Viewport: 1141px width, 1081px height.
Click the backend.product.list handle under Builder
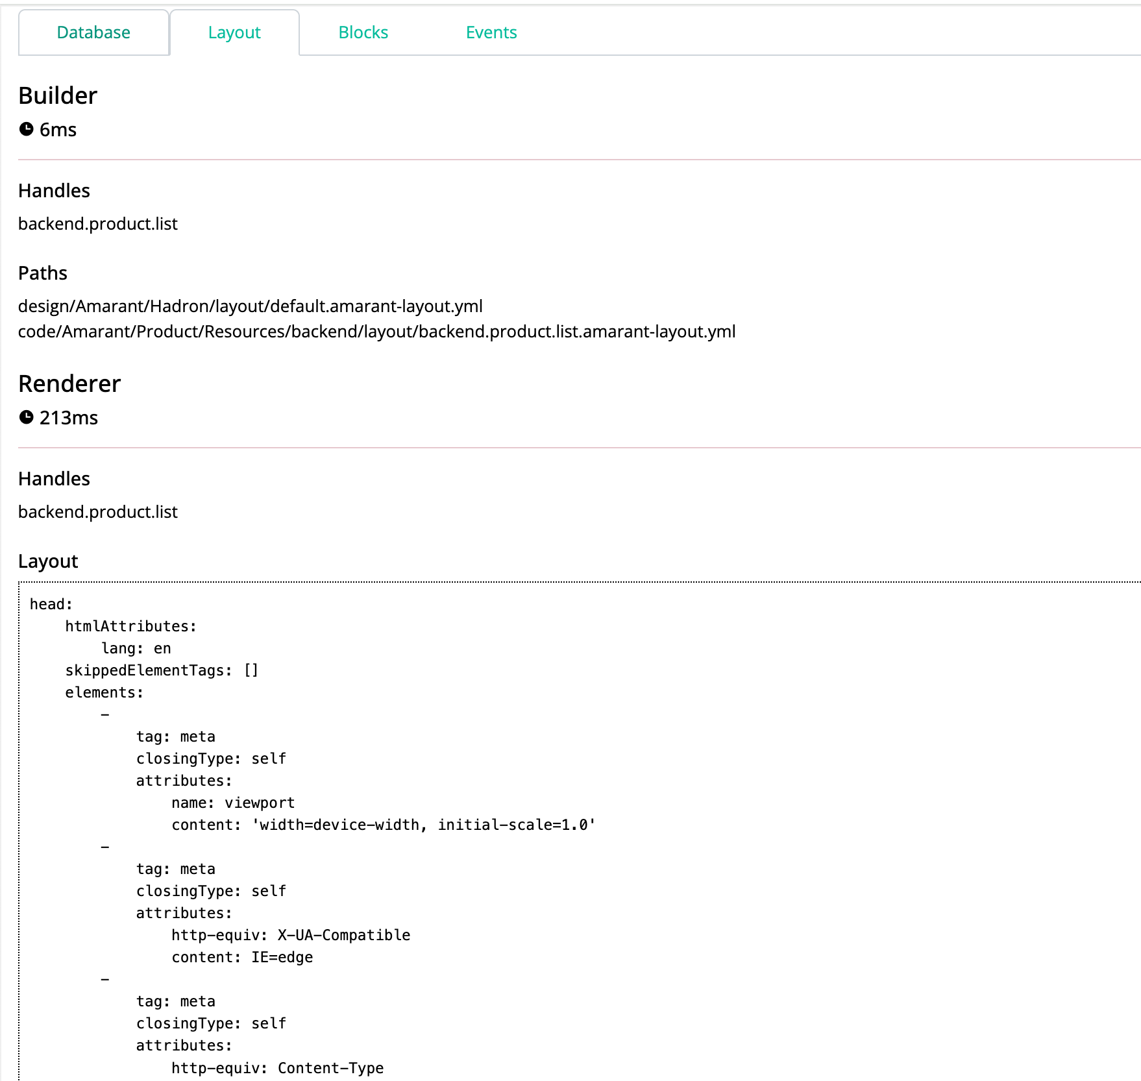(x=97, y=223)
